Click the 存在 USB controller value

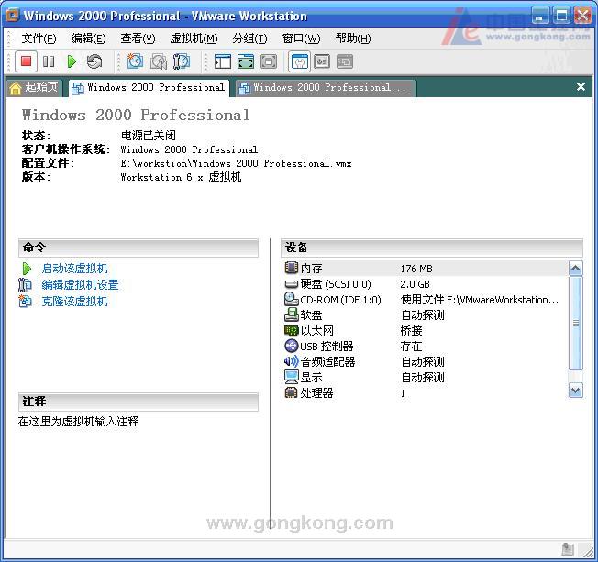point(411,346)
